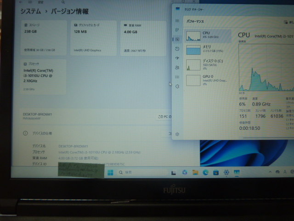
Task: Open Task Manager hamburger navigation menu
Action: coord(177,21)
